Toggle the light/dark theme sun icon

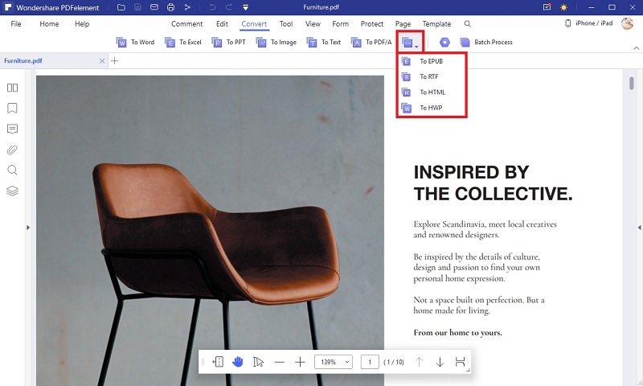point(564,7)
